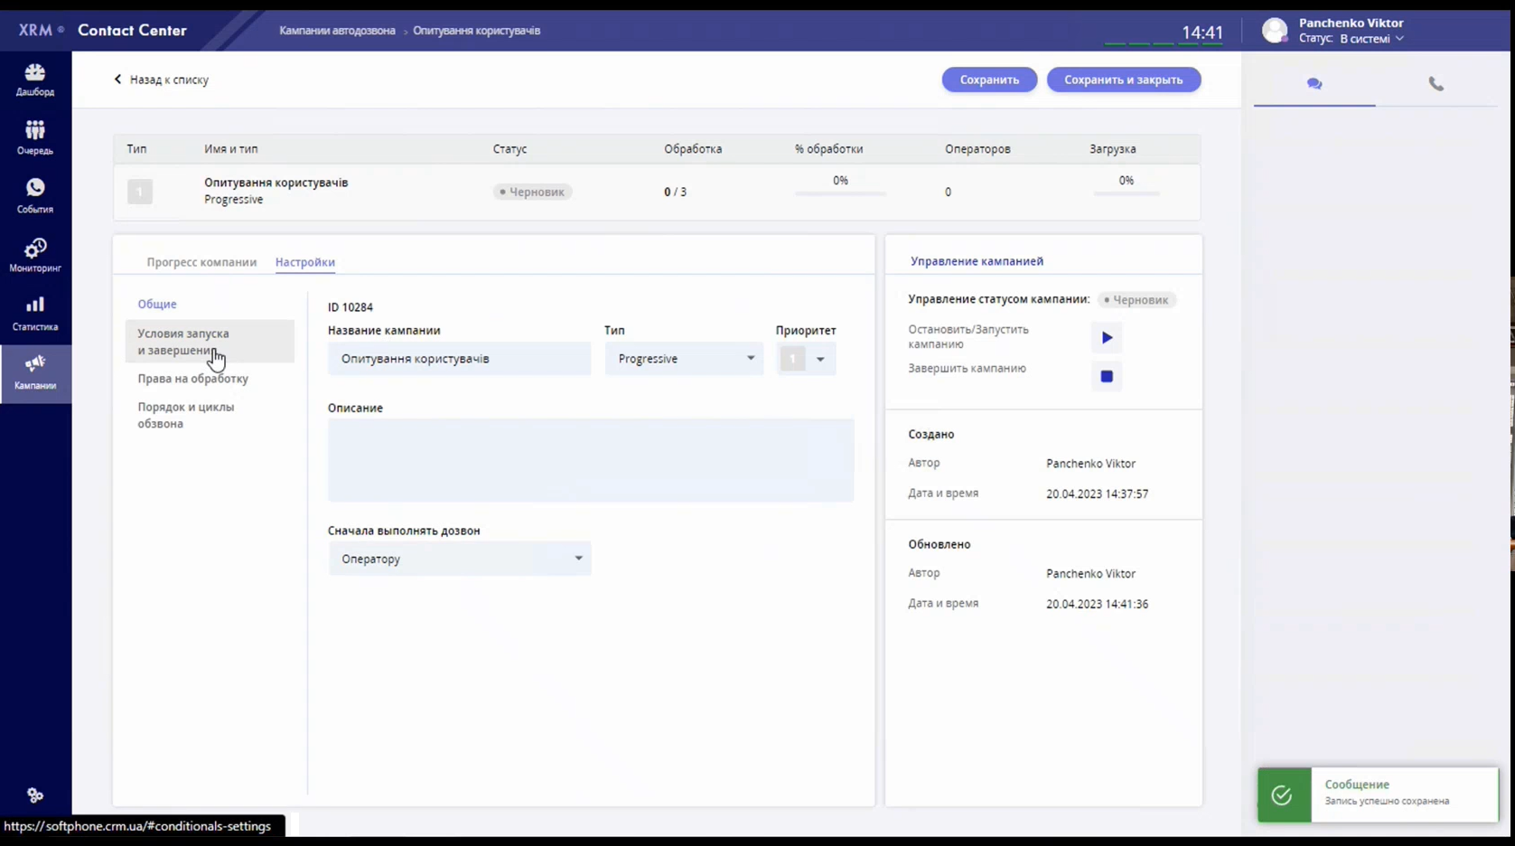This screenshot has width=1515, height=846.
Task: Click the Описание text area
Action: click(x=591, y=460)
